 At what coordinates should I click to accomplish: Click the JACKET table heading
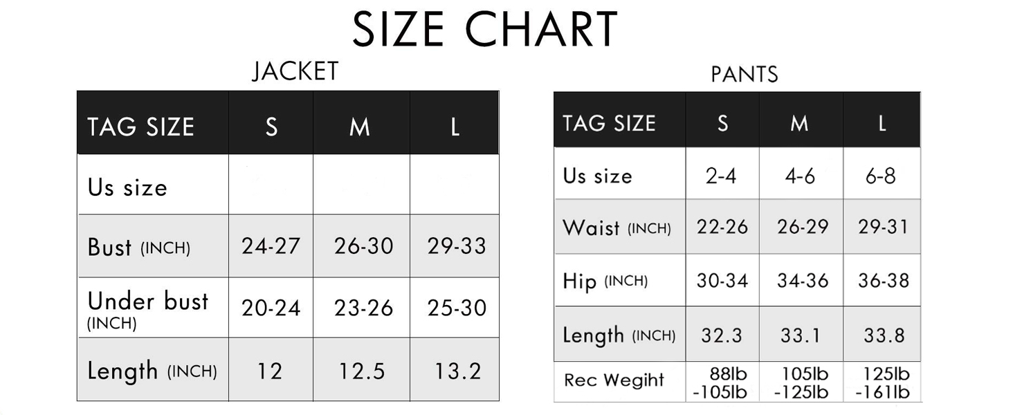295,71
